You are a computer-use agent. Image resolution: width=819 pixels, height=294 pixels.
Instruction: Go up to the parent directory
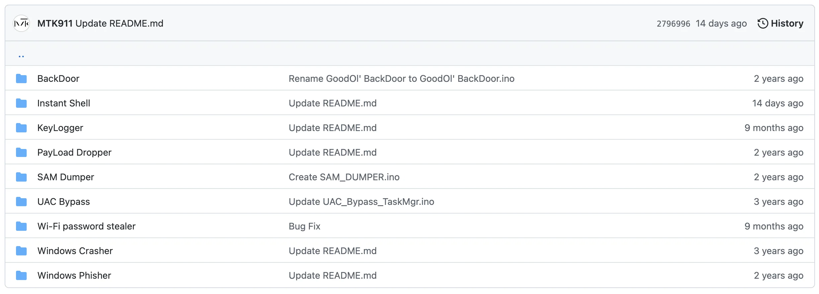pyautogui.click(x=21, y=56)
